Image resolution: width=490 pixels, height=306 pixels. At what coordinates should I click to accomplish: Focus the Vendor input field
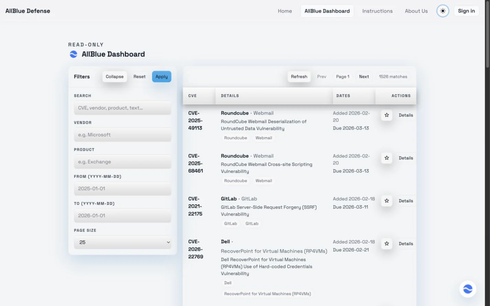tap(122, 135)
